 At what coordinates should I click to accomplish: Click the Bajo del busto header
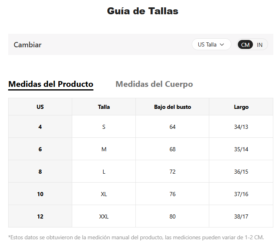pos(172,107)
